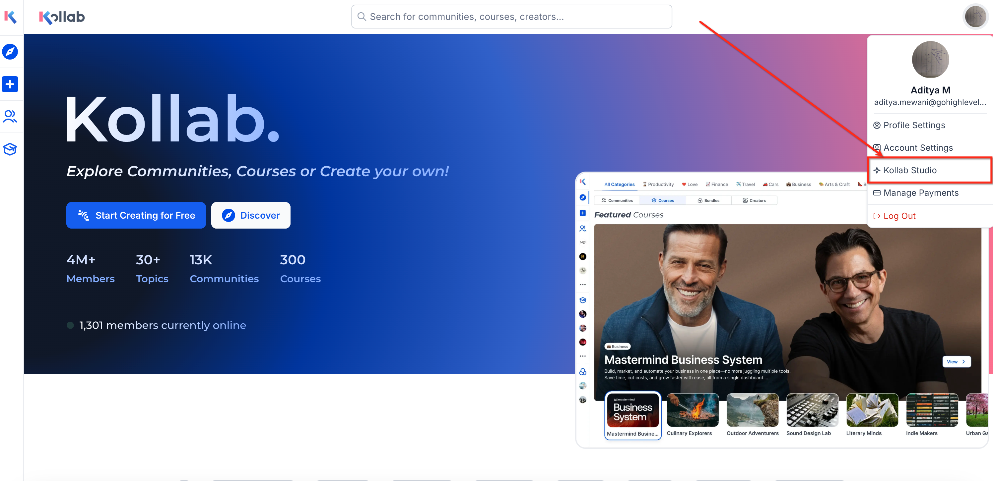Click the compass Discover icon in left sidebar
This screenshot has width=993, height=481.
click(x=10, y=52)
